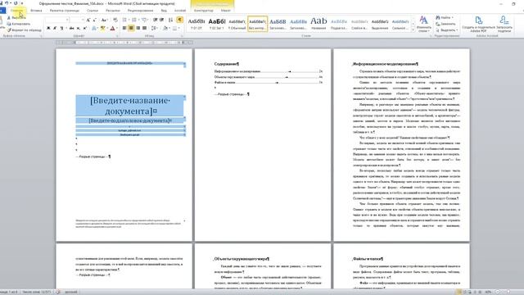Image resolution: width=524 pixels, height=295 pixels.
Task: Open the Макет table tools tab
Action: click(x=226, y=11)
